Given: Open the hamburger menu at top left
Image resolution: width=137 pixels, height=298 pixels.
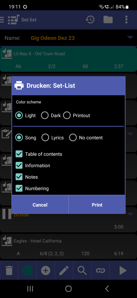Looking at the screenshot, I should pyautogui.click(x=2, y=19).
